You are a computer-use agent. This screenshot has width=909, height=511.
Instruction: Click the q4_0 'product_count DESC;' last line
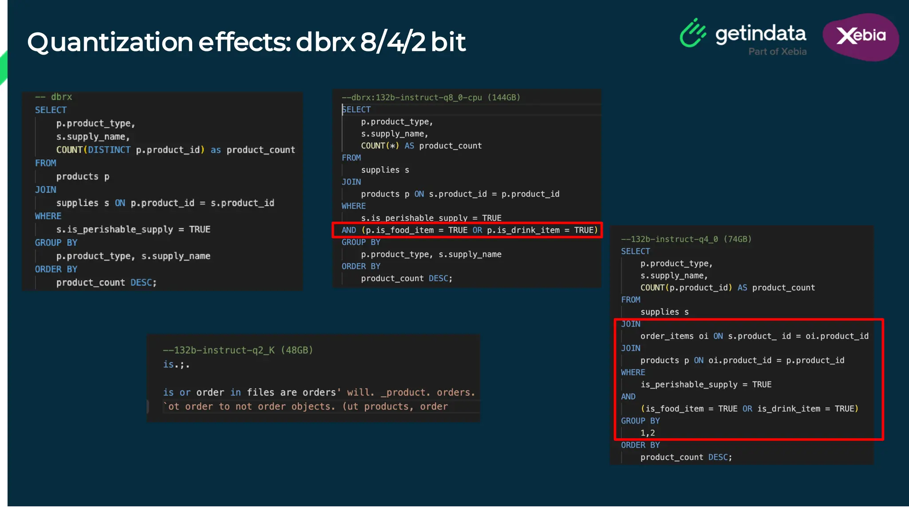(x=686, y=457)
